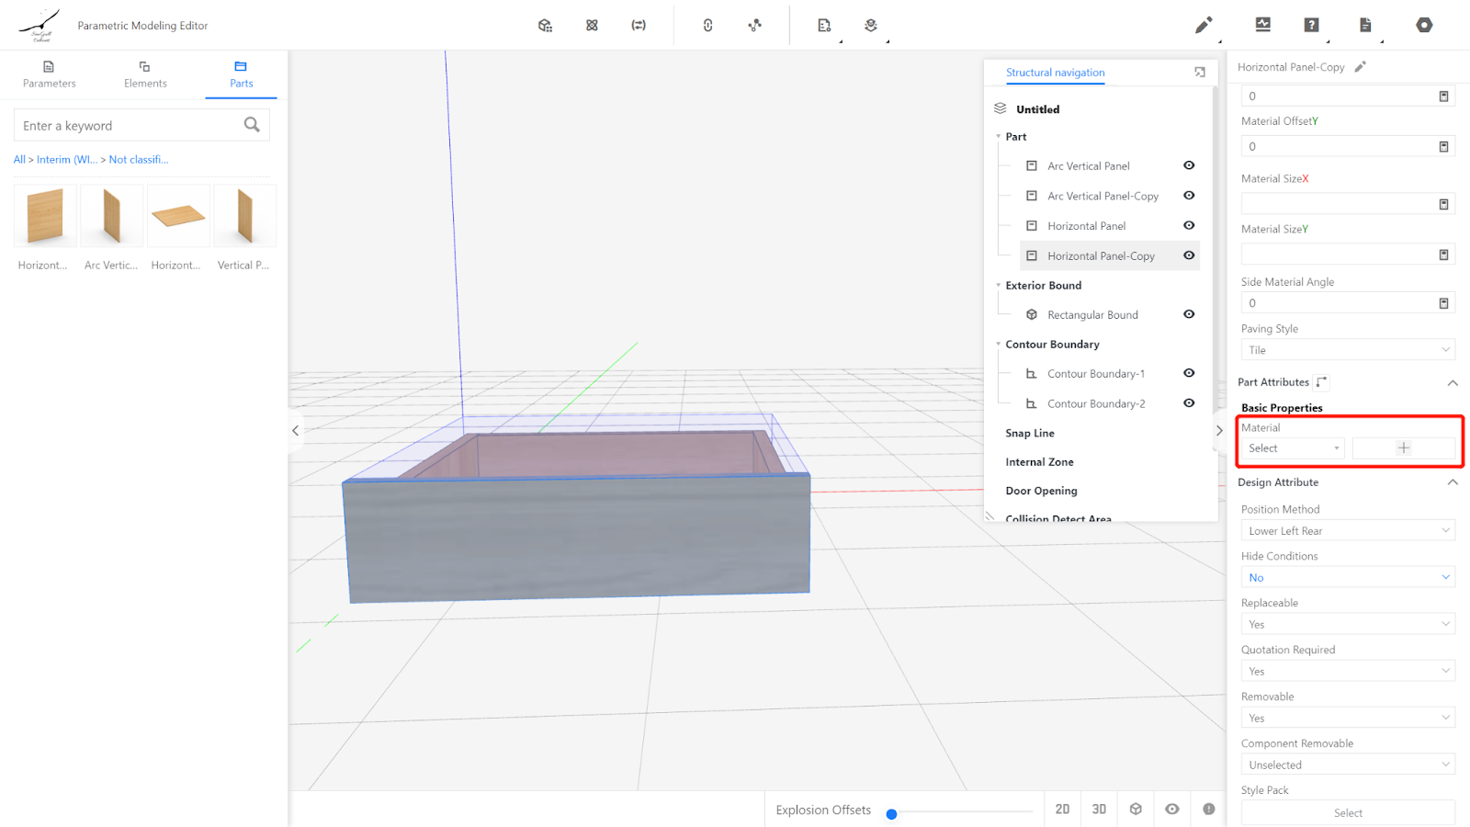
Task: Click the info icon in bottom bar
Action: click(1209, 810)
